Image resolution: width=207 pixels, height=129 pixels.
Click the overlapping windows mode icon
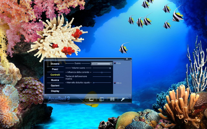102,99
